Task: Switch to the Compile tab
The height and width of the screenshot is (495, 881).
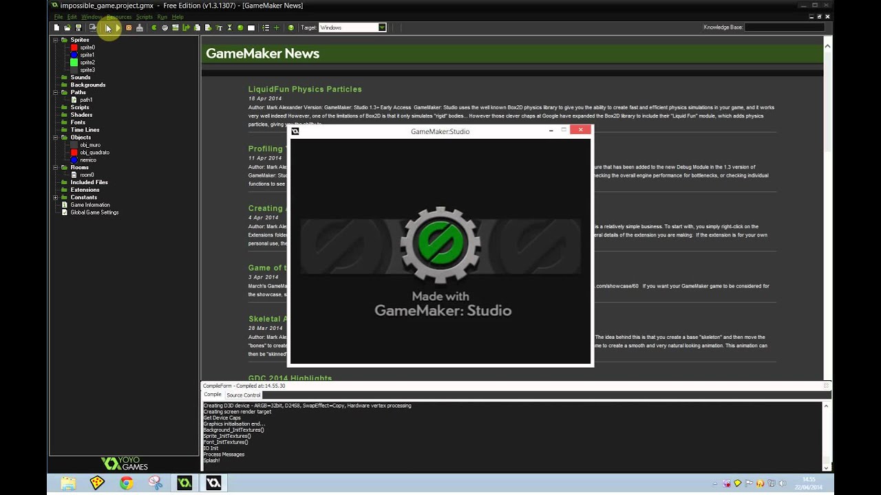Action: pyautogui.click(x=213, y=395)
